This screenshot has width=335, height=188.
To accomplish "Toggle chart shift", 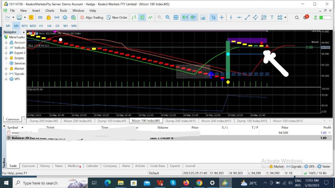I will click(x=193, y=17).
